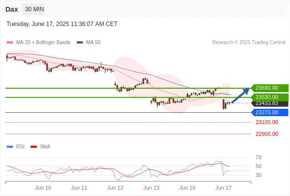Click the Jun 11 date axis label
Viewport: 290px width, 196px height.
click(x=79, y=188)
